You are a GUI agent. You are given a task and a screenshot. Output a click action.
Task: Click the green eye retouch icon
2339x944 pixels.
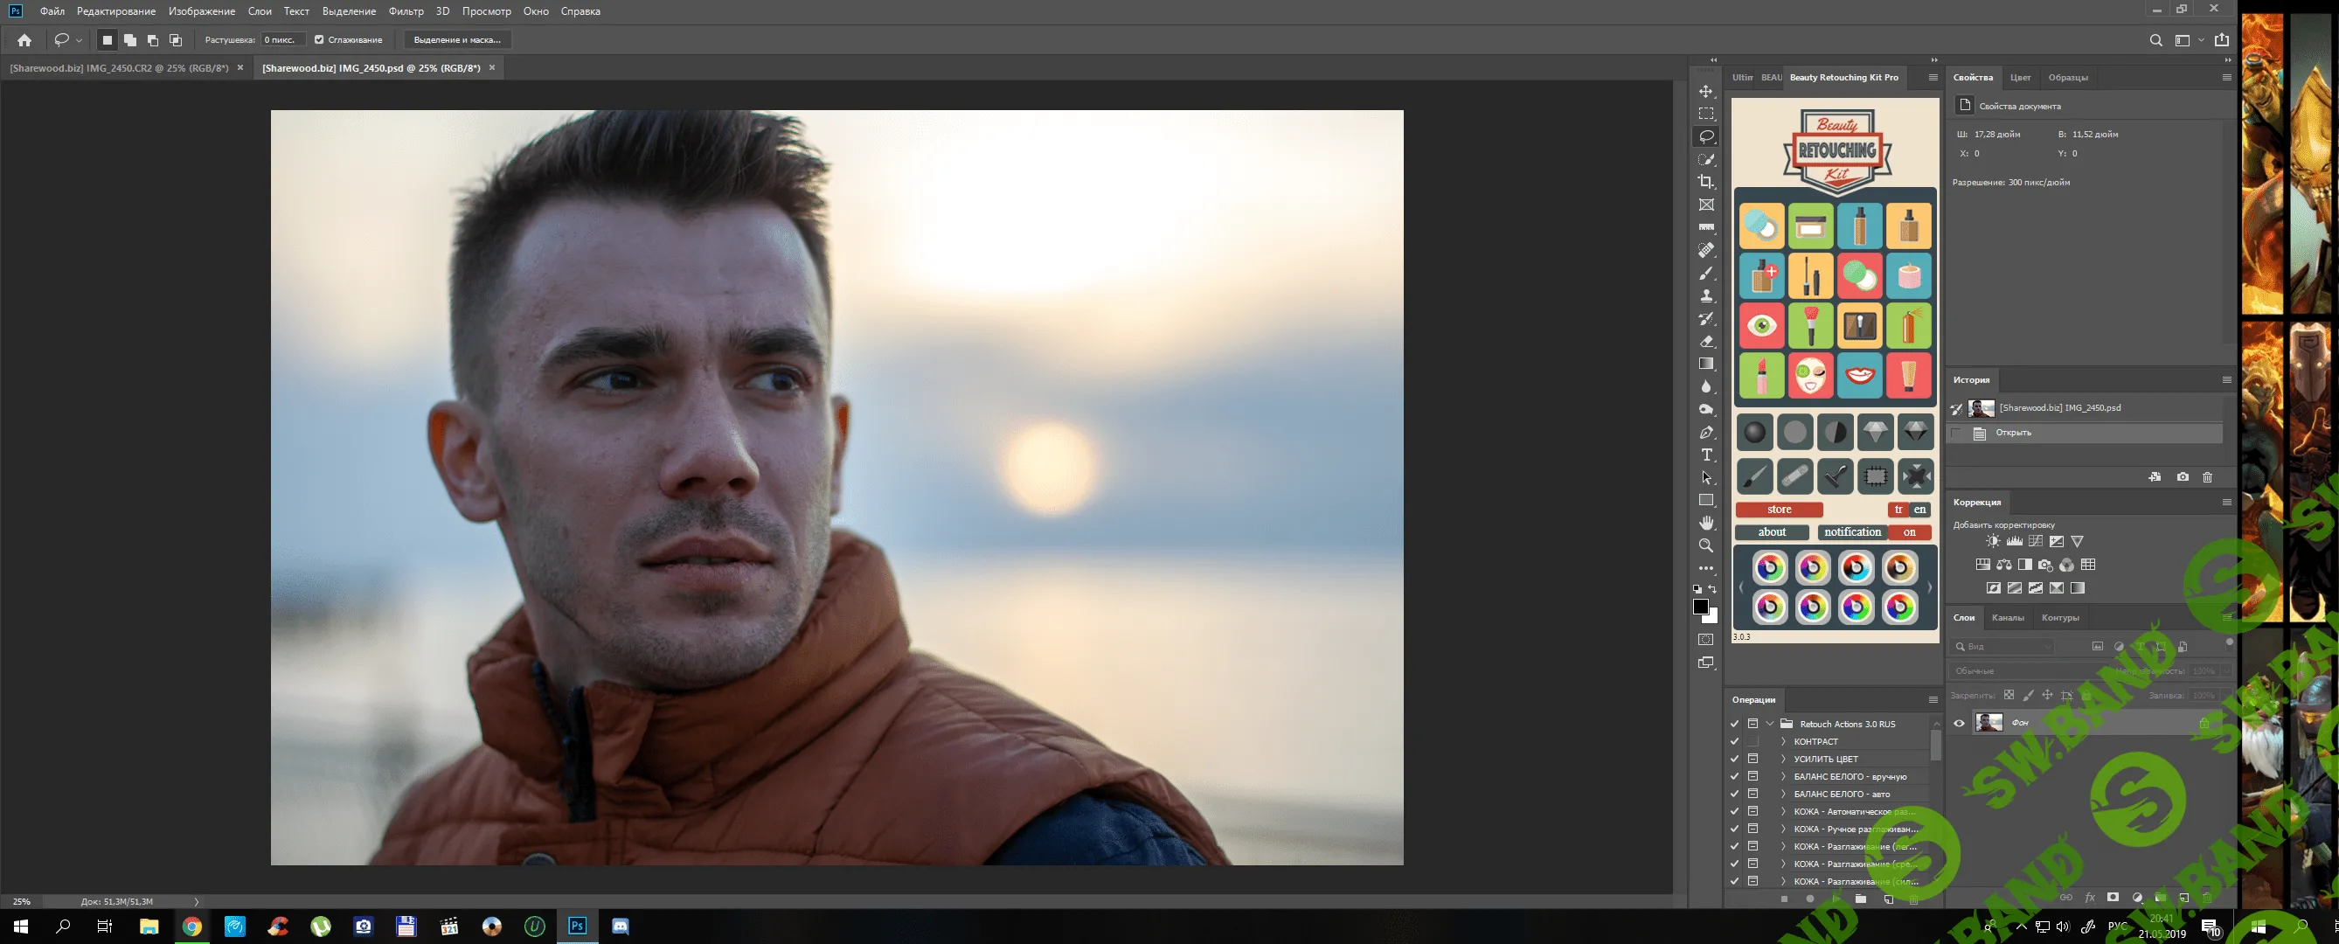pyautogui.click(x=1761, y=325)
